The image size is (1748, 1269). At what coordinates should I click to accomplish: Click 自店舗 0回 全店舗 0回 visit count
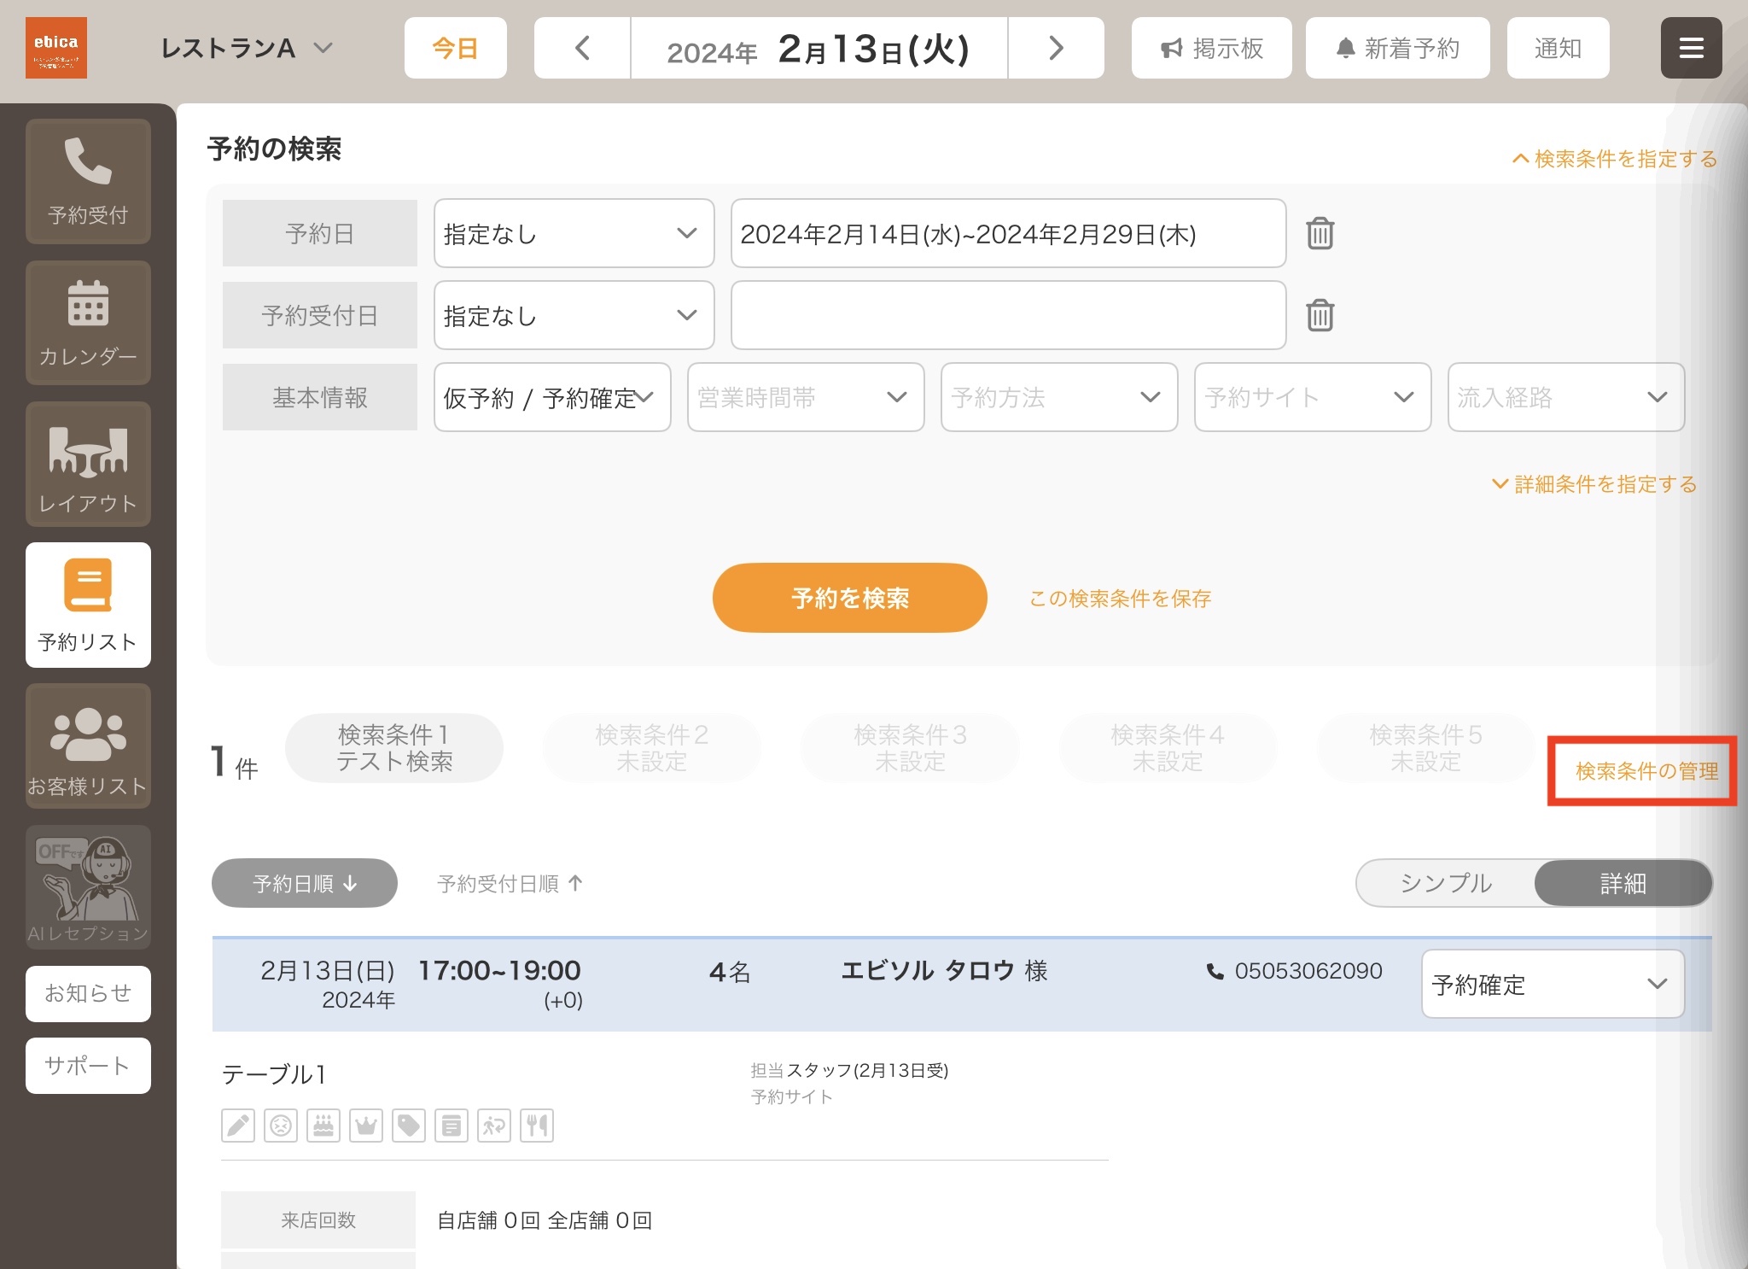click(545, 1220)
